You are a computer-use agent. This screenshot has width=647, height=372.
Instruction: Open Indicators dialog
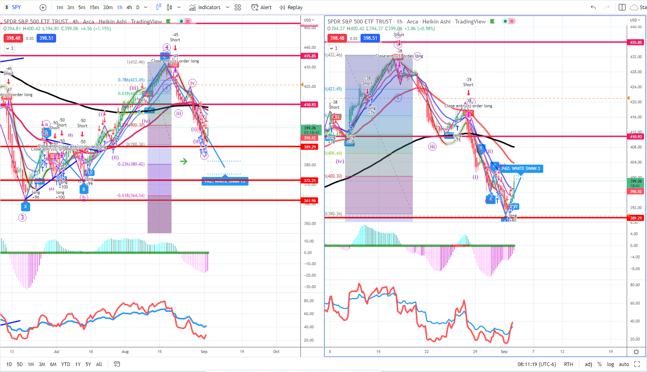click(205, 7)
